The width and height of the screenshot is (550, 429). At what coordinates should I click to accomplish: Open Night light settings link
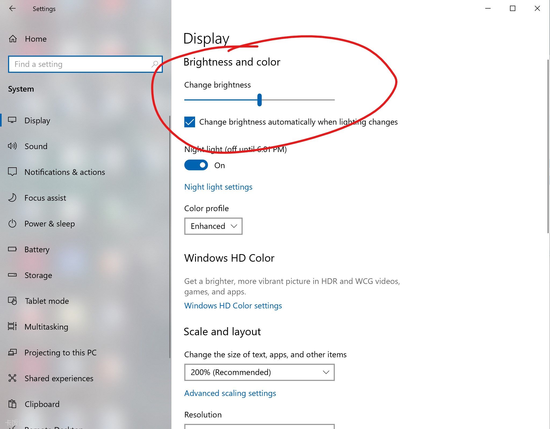coord(218,187)
